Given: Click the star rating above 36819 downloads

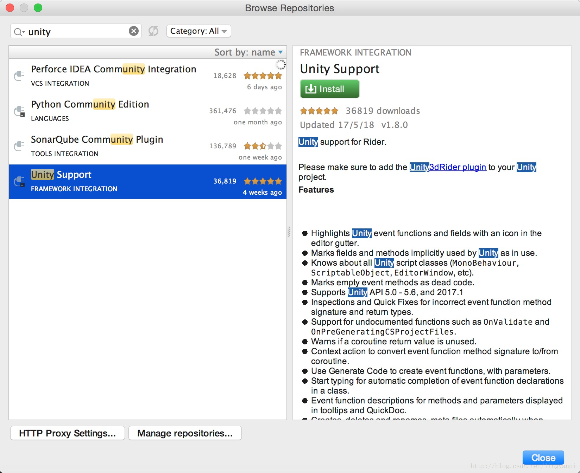Looking at the screenshot, I should [319, 111].
